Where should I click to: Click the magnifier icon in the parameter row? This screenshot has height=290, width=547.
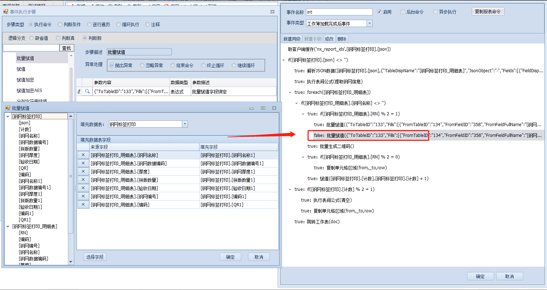(87, 92)
